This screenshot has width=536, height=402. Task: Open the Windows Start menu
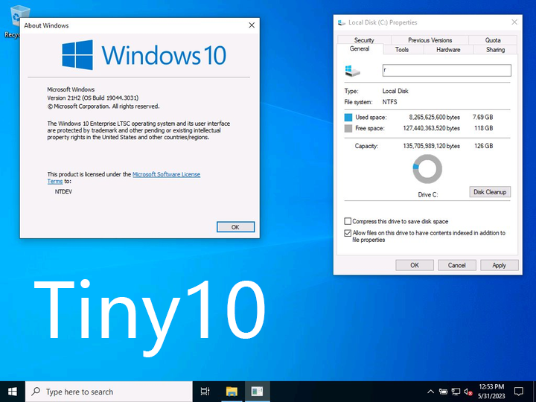tap(13, 392)
